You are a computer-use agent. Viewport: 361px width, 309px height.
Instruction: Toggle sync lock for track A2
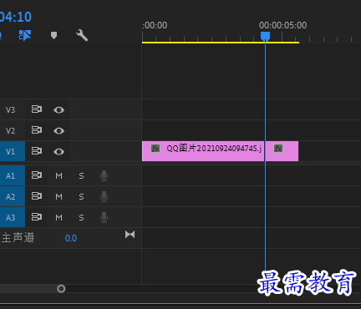tap(37, 196)
